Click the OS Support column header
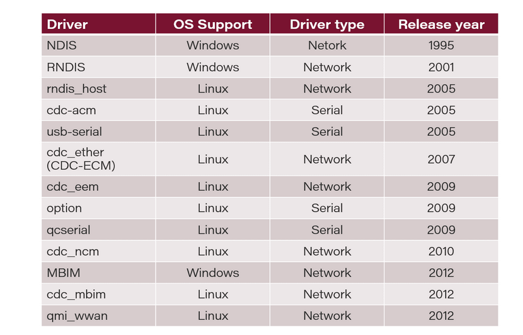Screen dimensions: 523x335 coord(212,25)
